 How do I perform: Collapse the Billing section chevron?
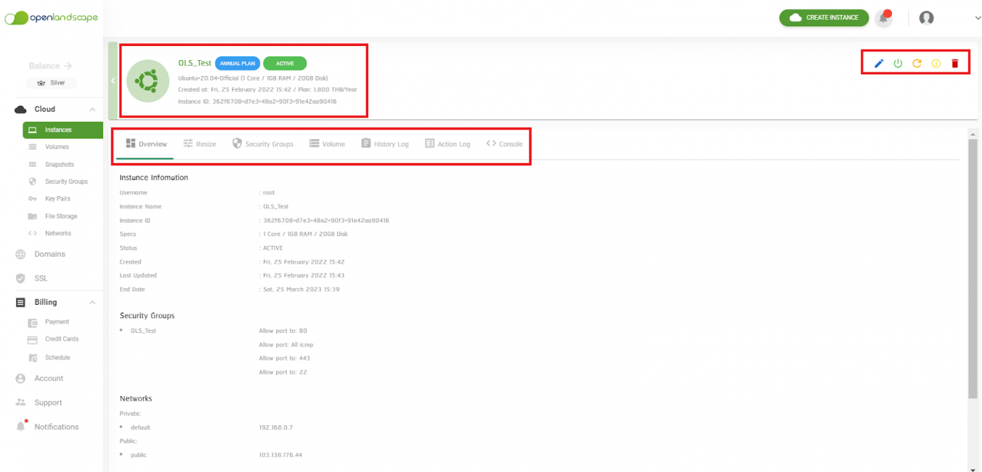pyautogui.click(x=92, y=301)
